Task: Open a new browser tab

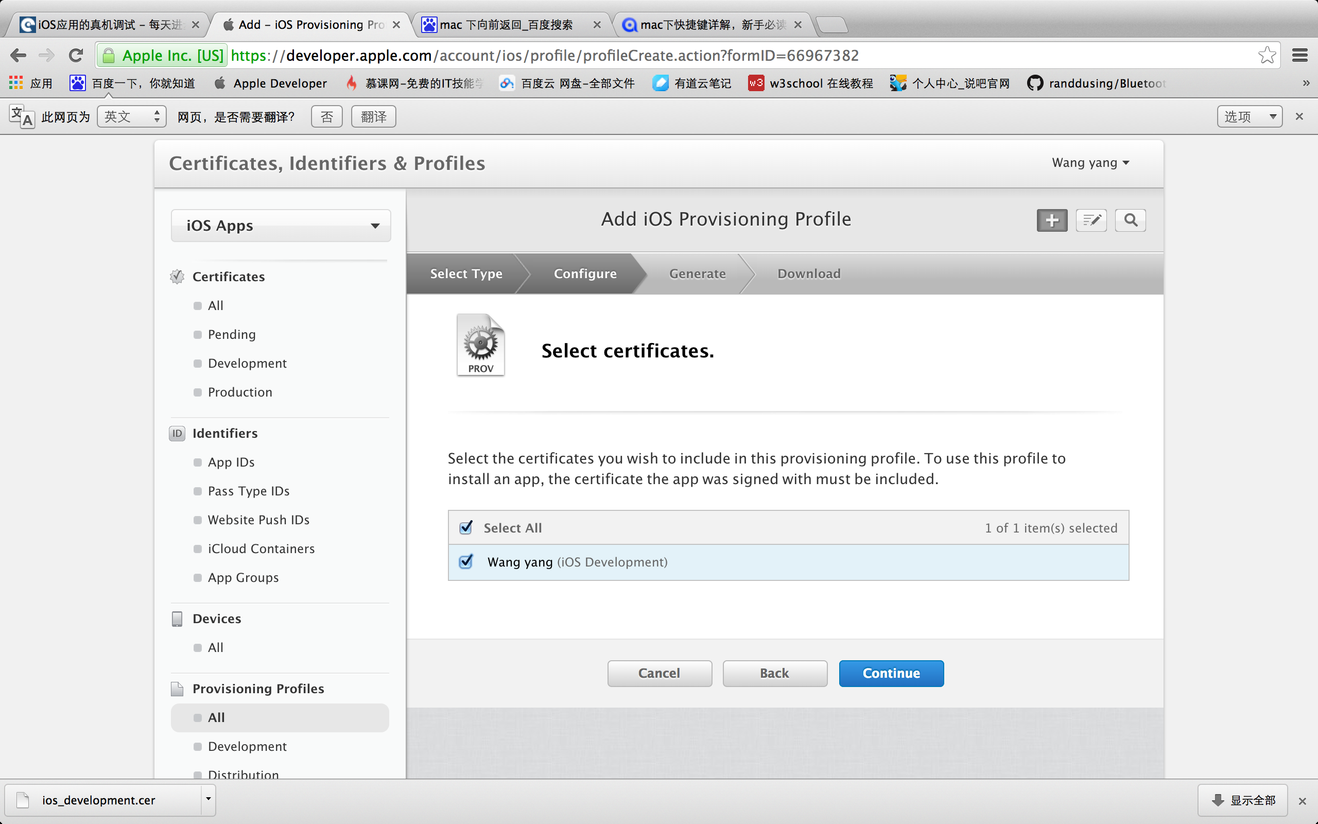Action: coord(831,25)
